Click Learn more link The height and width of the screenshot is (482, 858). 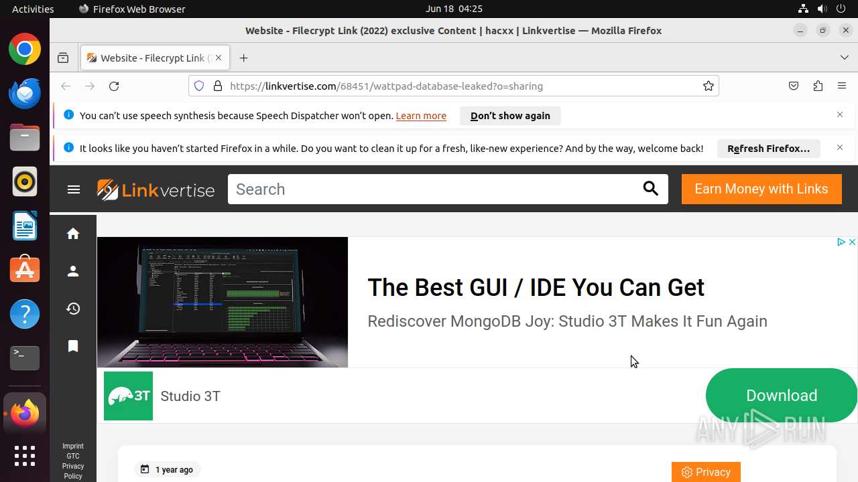[x=421, y=116]
